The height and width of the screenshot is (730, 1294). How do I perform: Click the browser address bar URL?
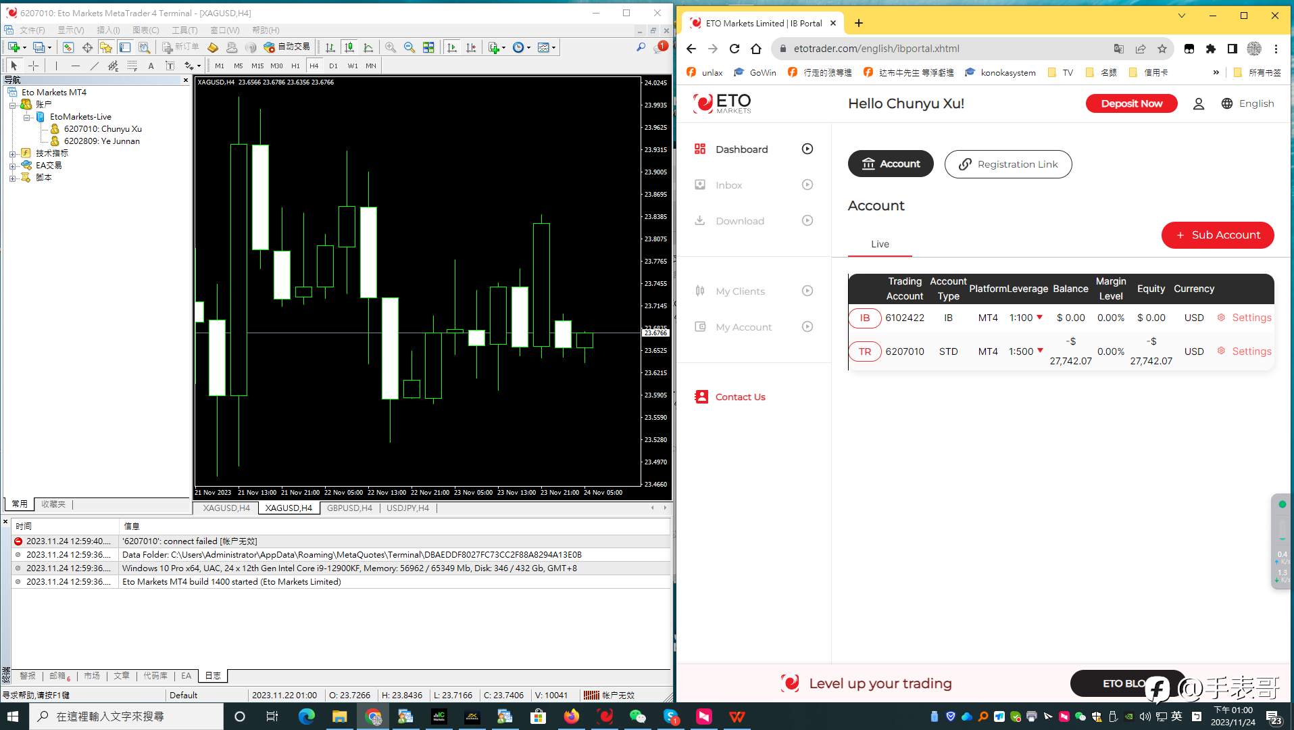click(876, 49)
